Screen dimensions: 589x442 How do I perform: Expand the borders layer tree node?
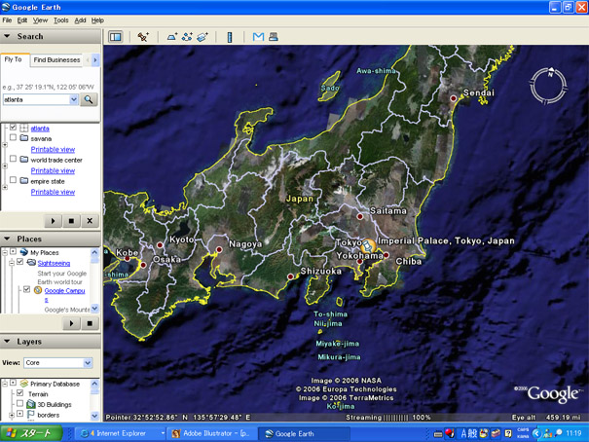pyautogui.click(x=12, y=415)
